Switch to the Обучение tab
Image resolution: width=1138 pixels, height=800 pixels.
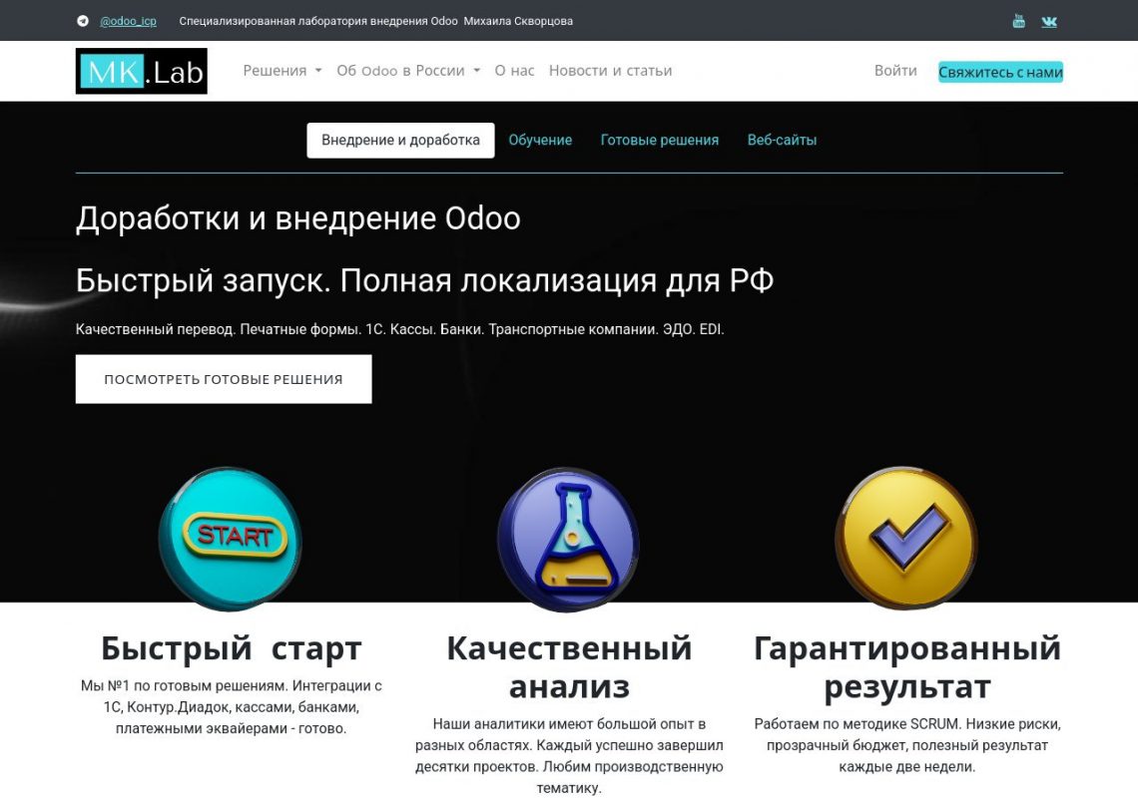click(x=540, y=140)
